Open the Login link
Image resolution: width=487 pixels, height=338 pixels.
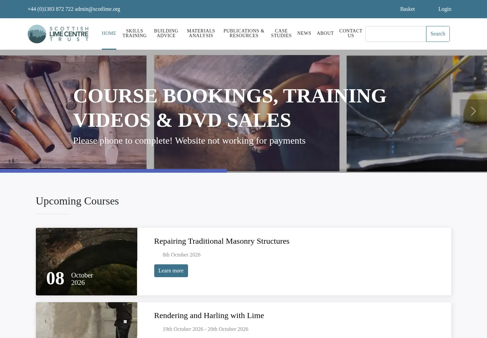click(x=445, y=9)
